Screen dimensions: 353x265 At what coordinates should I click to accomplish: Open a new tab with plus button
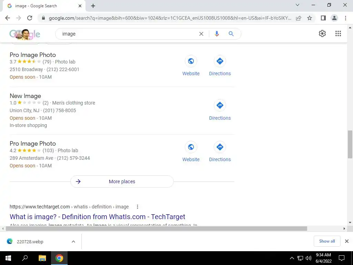click(x=93, y=6)
